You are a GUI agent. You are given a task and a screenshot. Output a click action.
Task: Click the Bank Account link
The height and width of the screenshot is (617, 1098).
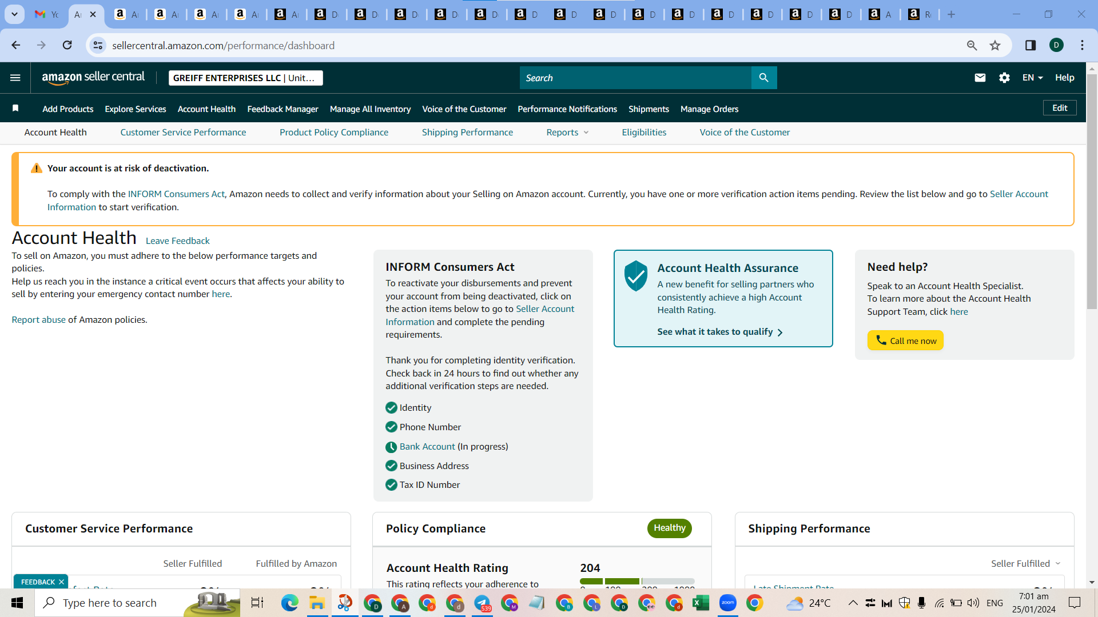click(427, 447)
